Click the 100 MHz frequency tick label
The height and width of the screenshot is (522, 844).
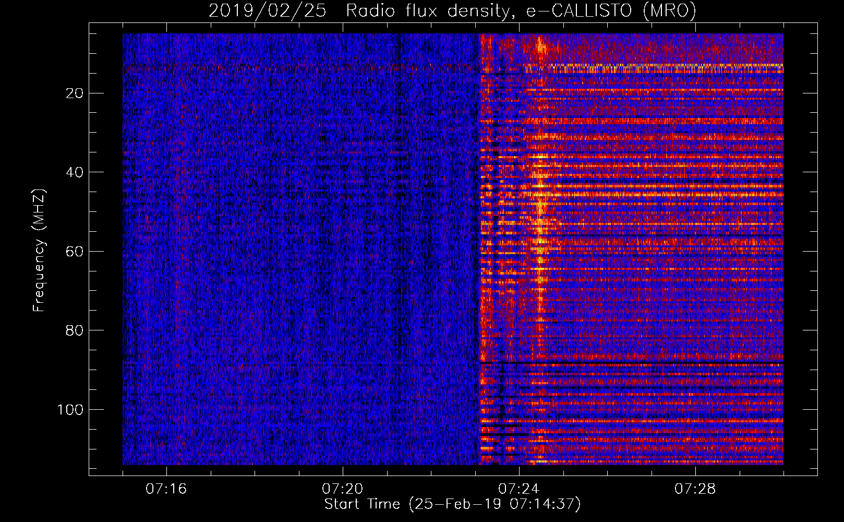(x=70, y=410)
